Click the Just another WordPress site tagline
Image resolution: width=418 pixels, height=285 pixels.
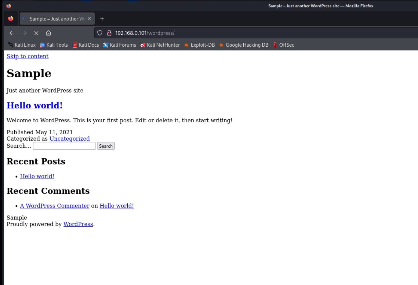pyautogui.click(x=45, y=90)
